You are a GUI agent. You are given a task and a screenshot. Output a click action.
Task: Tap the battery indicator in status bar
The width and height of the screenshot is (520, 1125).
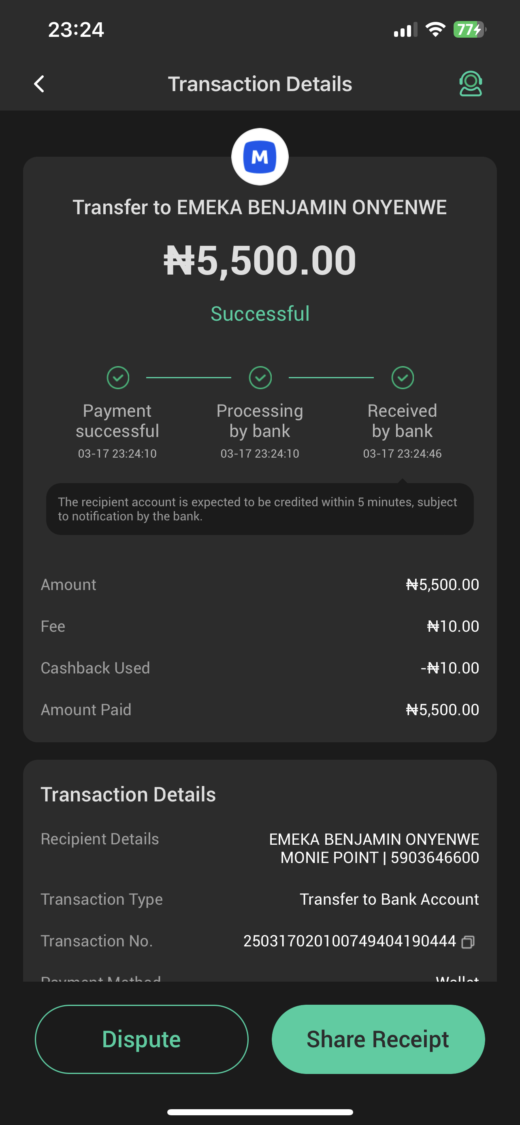tap(469, 30)
